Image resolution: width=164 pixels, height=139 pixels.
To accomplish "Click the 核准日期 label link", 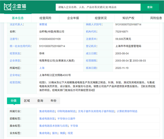I will click(91, 68).
